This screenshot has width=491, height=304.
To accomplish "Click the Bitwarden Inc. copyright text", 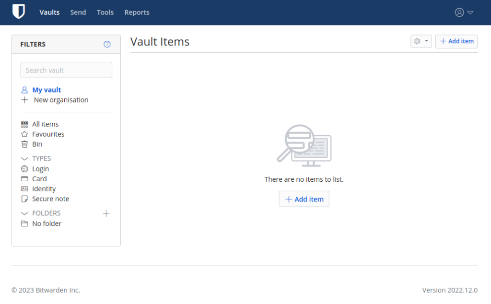I will 46,290.
